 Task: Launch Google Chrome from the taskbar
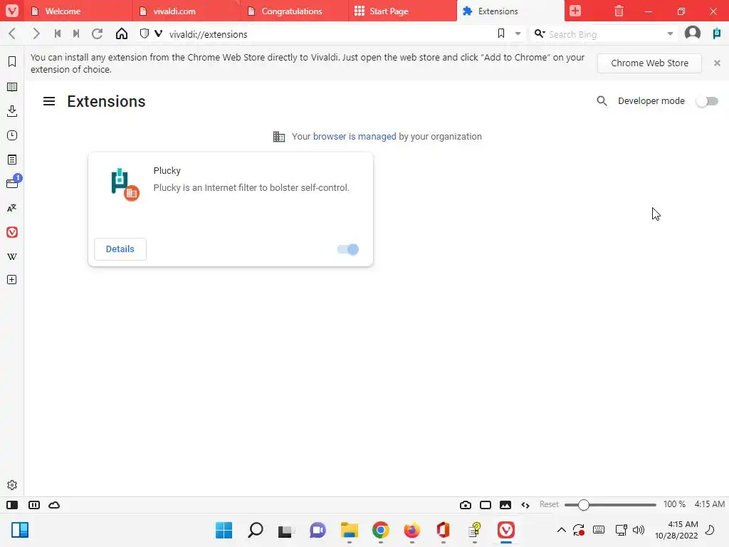[380, 530]
